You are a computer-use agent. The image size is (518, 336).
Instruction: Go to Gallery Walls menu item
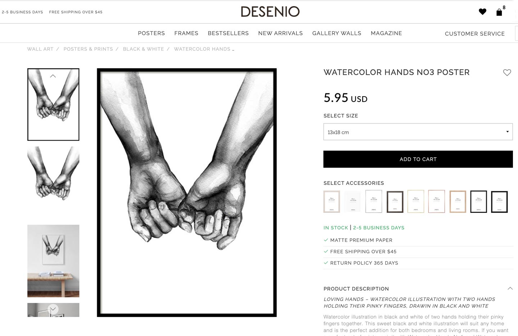337,33
